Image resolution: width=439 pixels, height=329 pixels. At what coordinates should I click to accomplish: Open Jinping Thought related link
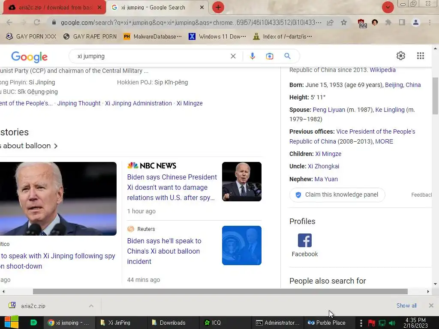(79, 103)
